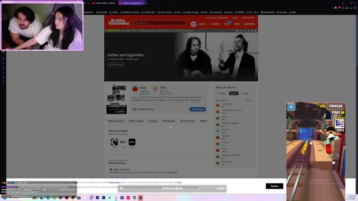The width and height of the screenshot is (358, 201).
Task: Click the GITAR PARAM donation progress bar
Action: (x=172, y=189)
